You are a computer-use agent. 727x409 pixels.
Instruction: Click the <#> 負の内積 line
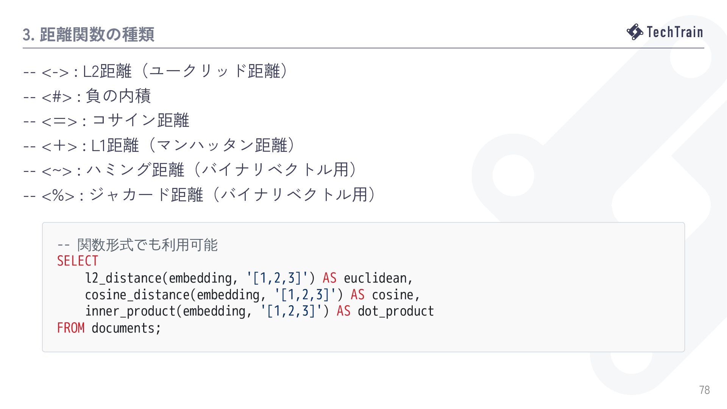87,96
